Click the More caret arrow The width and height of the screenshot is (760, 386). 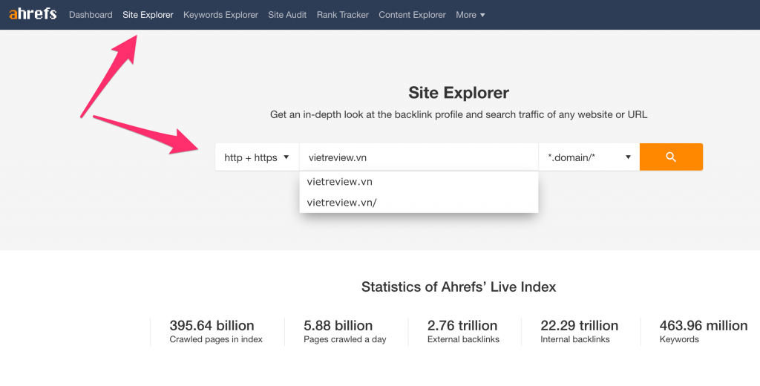coord(482,15)
